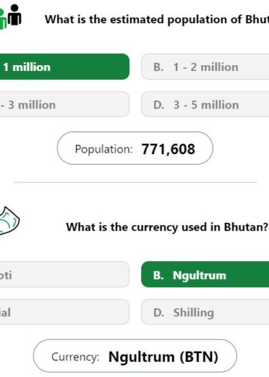Click the banknote money icon
Screen dimensions: 269x377
point(9,221)
